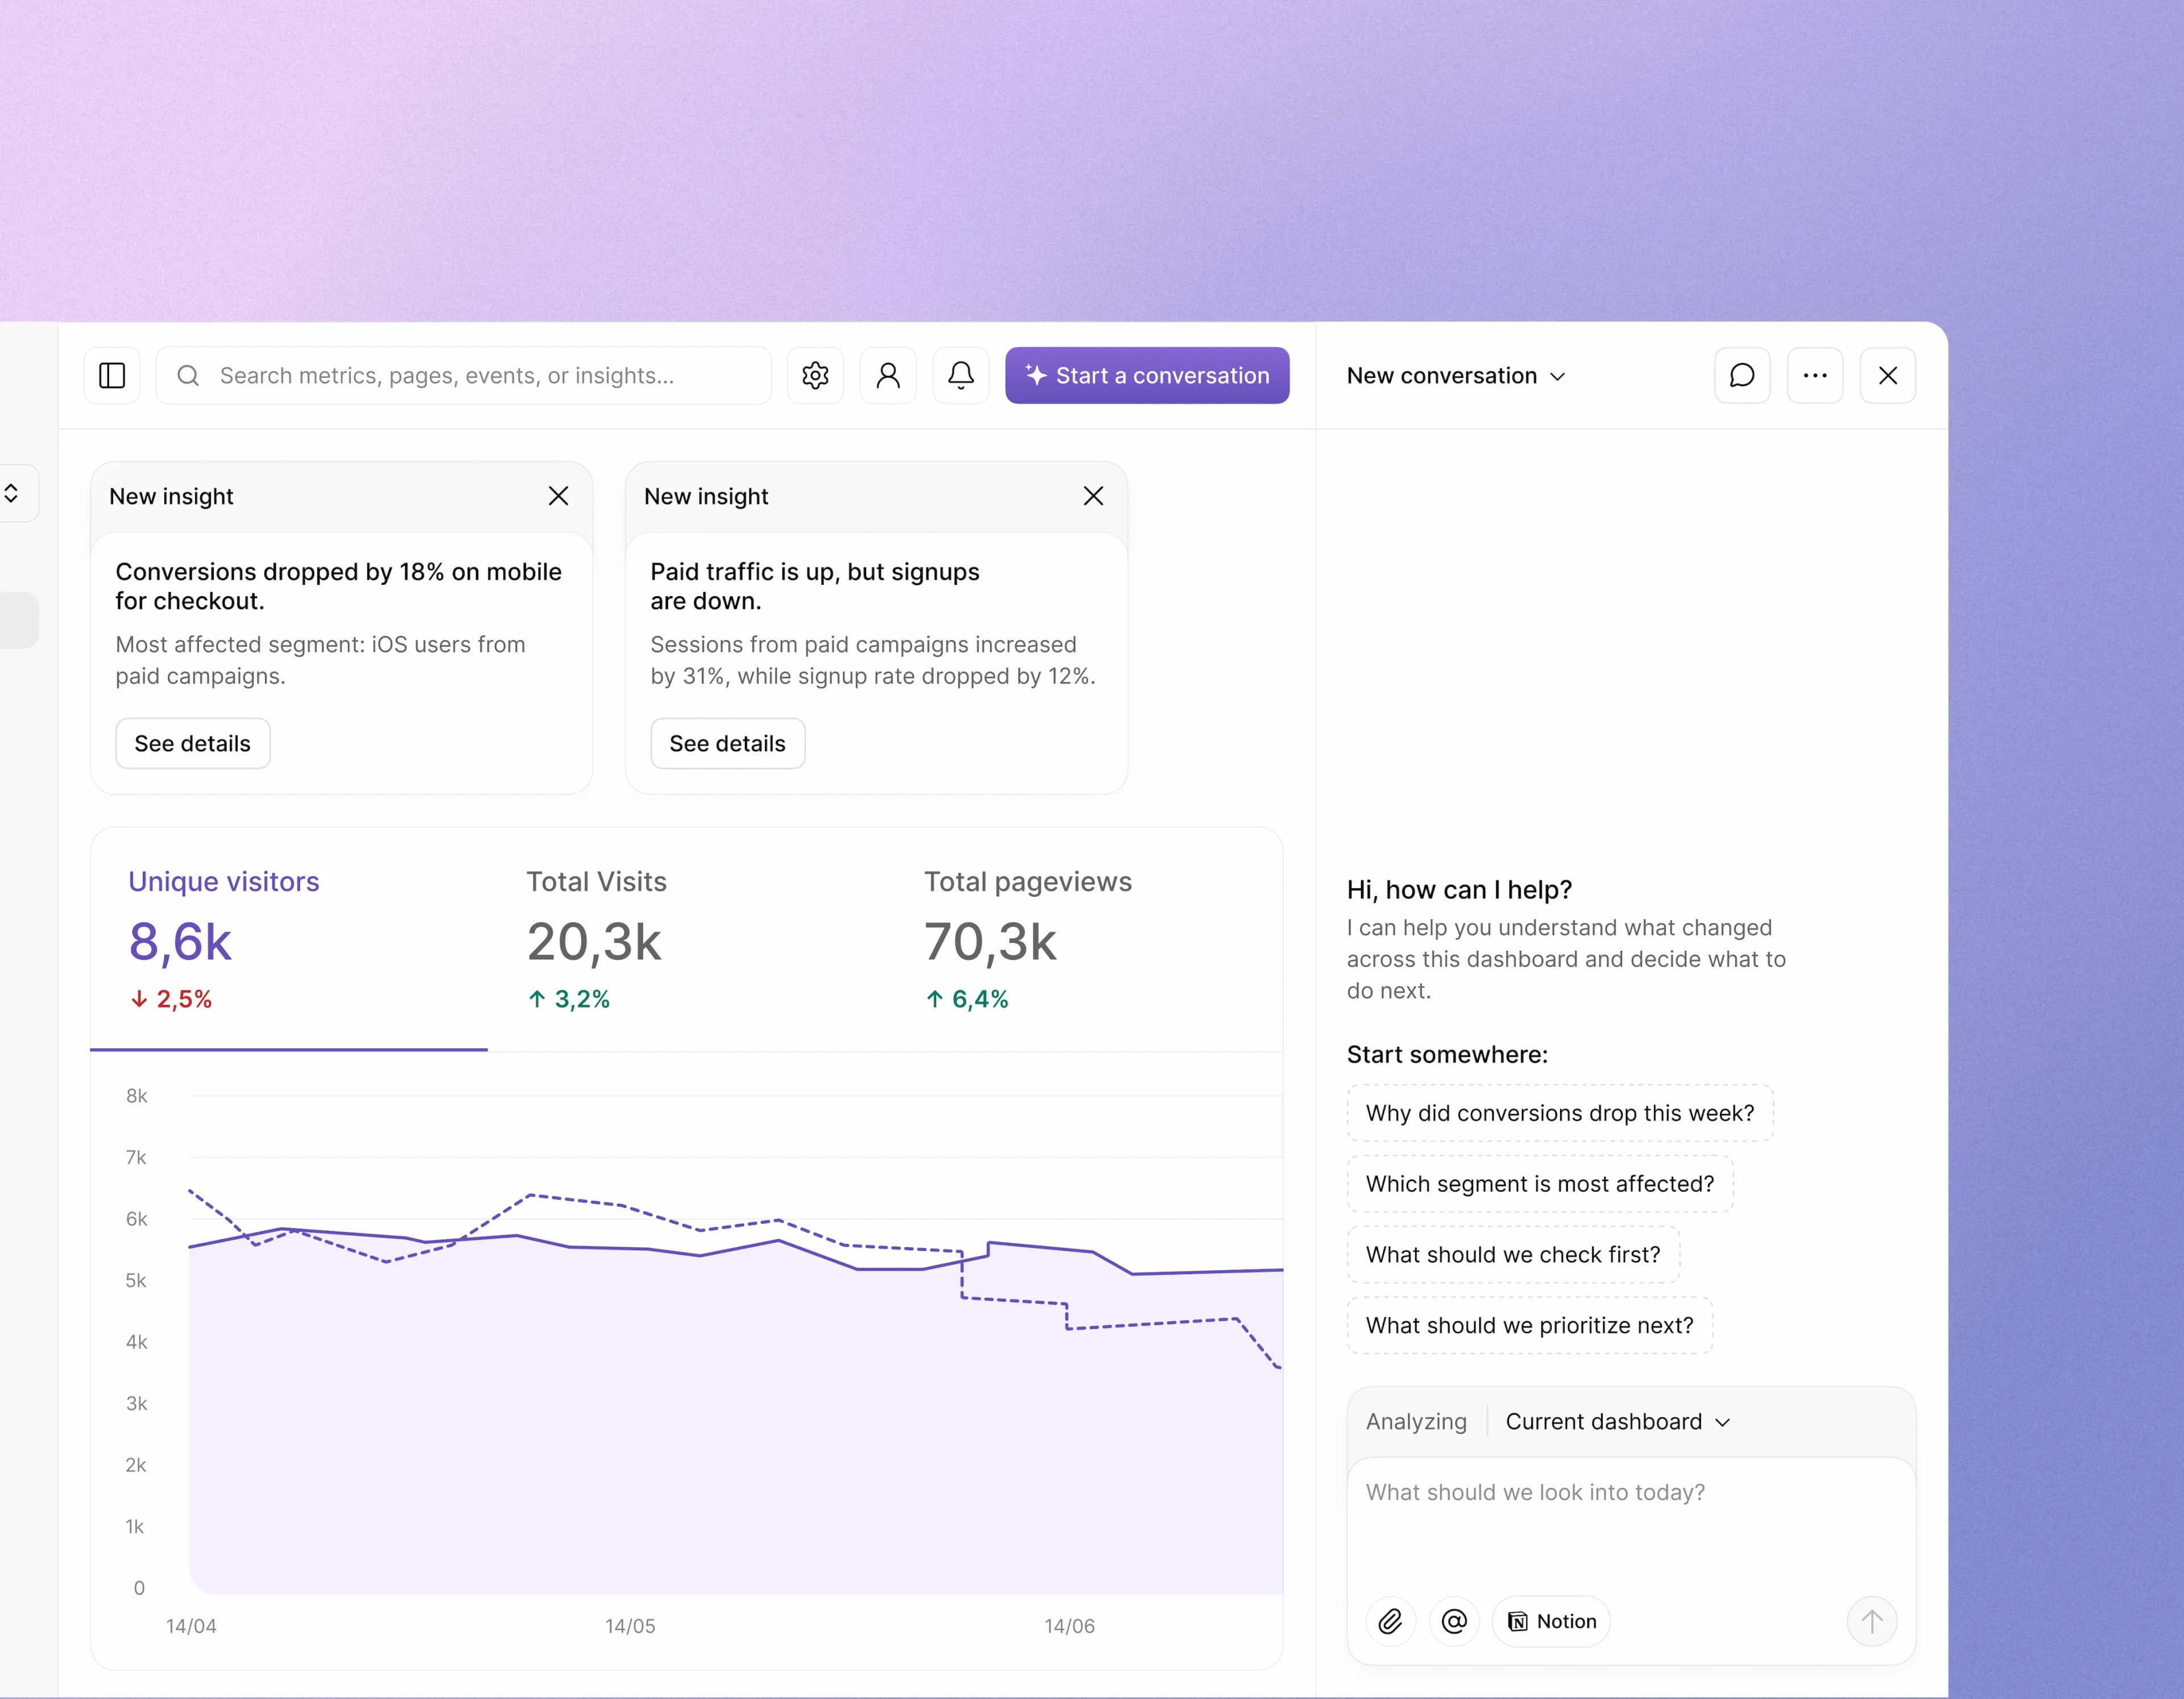This screenshot has width=2184, height=1699.
Task: Click the Analyzing label
Action: click(1416, 1422)
